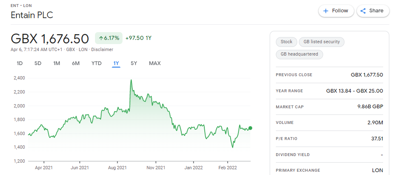
Task: Click the Nov 2021 axis label
Action: [156, 168]
